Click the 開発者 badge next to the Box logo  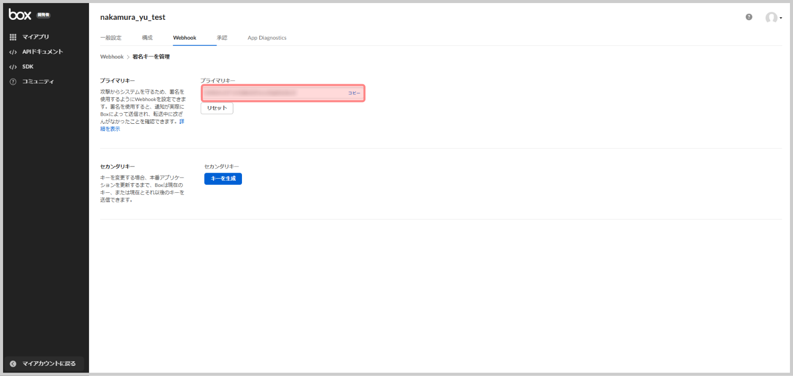(43, 15)
